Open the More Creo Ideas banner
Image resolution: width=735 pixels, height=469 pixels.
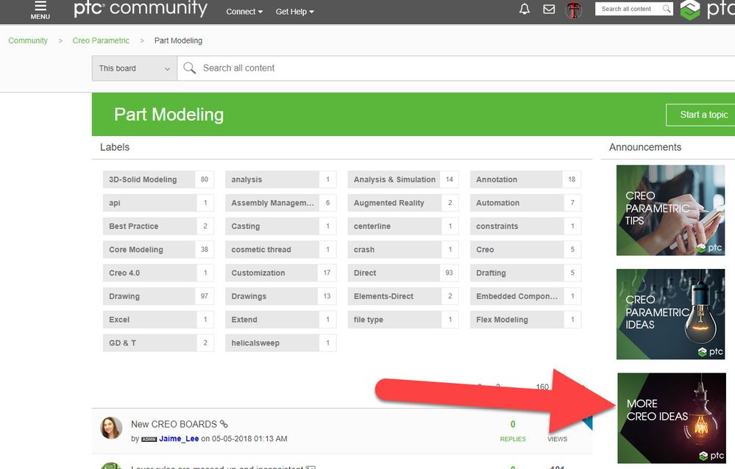(671, 418)
